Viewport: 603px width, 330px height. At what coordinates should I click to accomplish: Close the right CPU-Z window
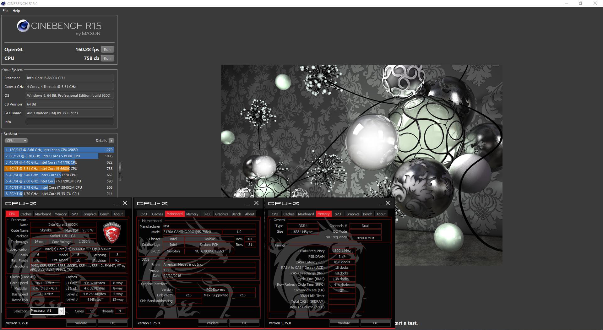(388, 203)
